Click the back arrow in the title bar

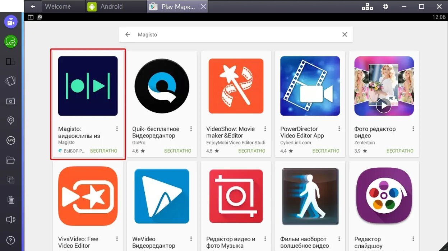[x=33, y=6]
